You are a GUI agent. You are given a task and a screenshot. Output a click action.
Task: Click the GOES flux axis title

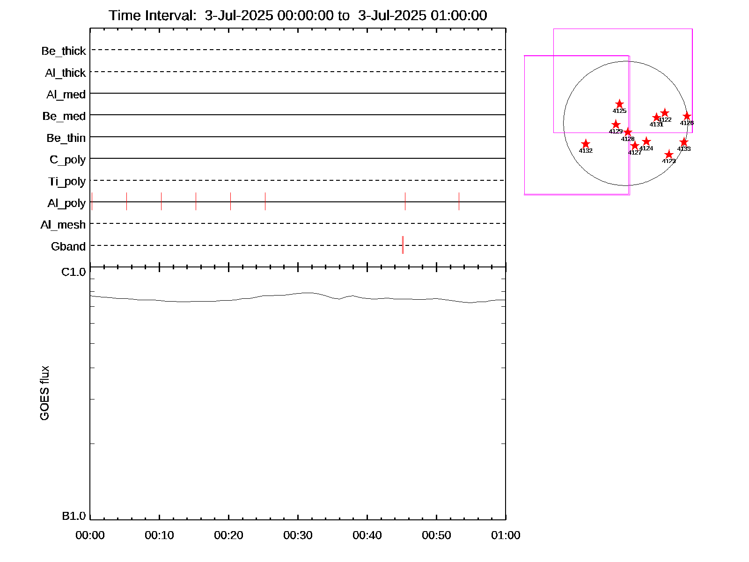click(44, 393)
